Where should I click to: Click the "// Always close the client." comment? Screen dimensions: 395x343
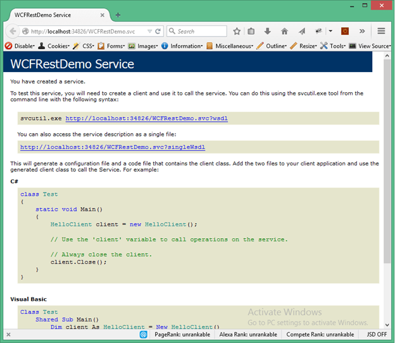(101, 255)
